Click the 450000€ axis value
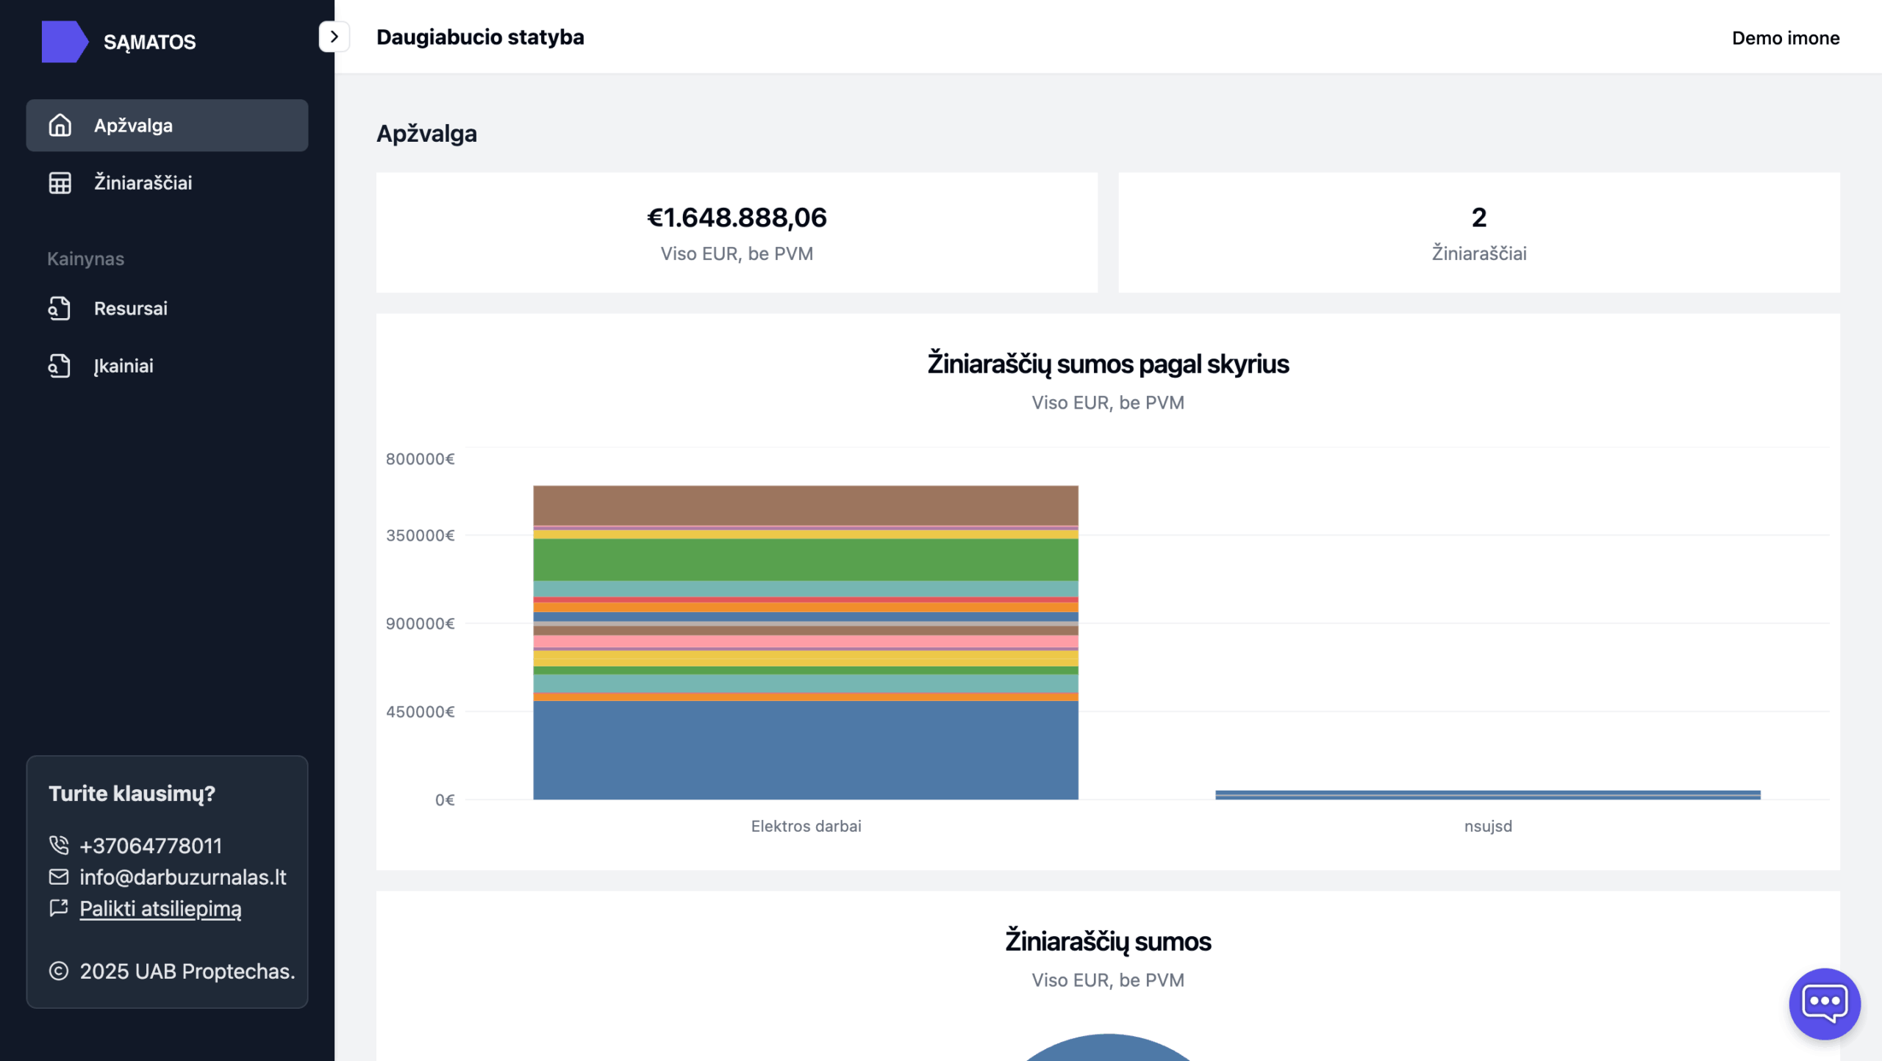Image resolution: width=1882 pixels, height=1061 pixels. point(421,712)
